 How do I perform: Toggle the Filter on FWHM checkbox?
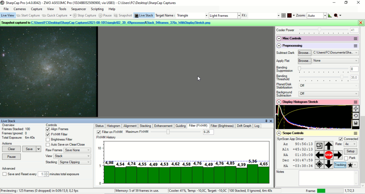pyautogui.click(x=99, y=132)
